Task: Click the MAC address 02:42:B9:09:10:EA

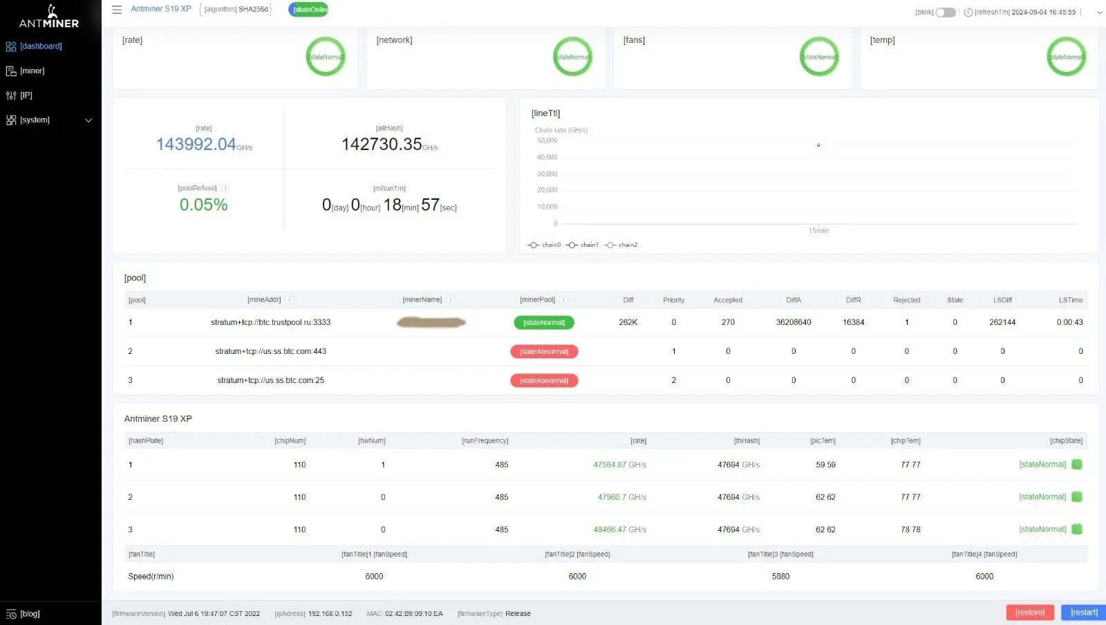Action: (x=413, y=614)
